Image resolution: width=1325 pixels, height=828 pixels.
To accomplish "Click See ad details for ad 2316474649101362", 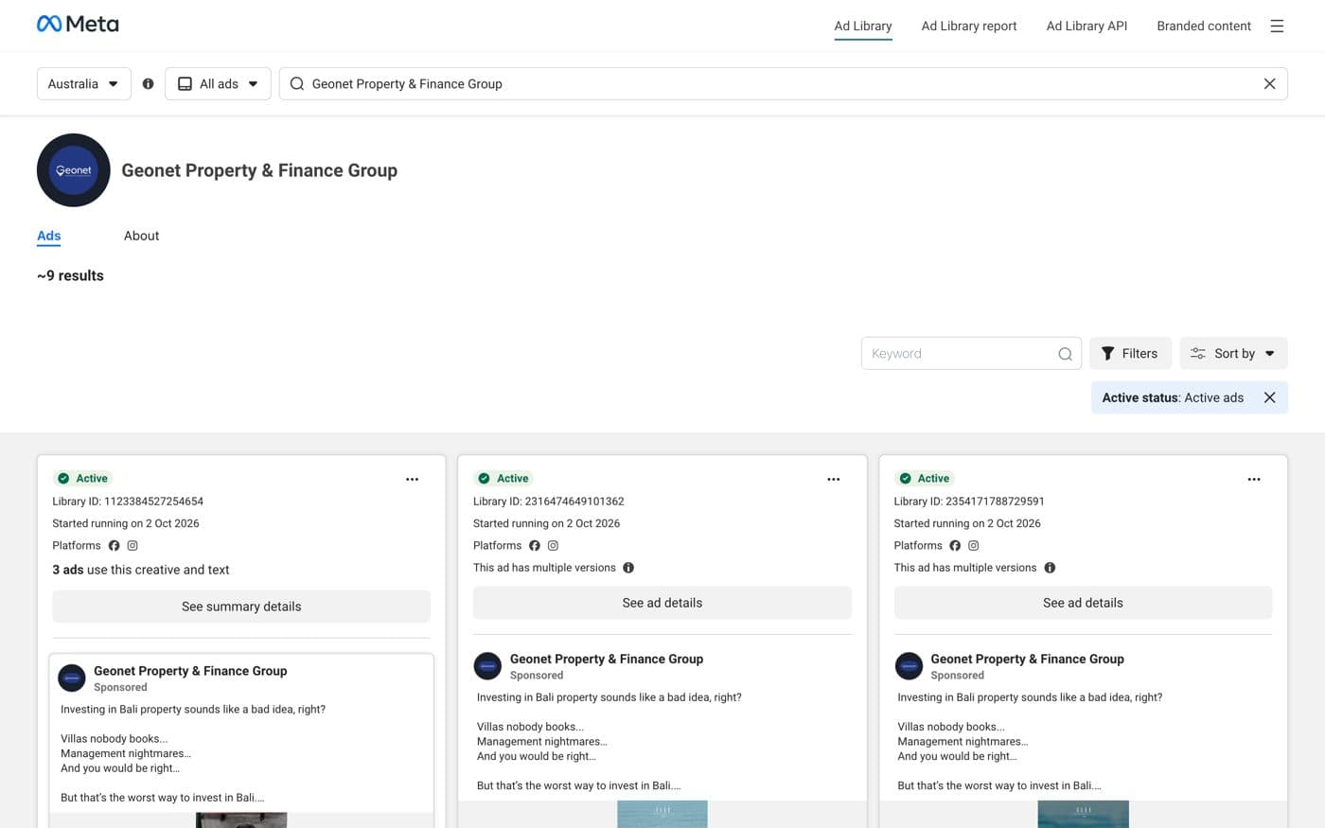I will point(662,603).
